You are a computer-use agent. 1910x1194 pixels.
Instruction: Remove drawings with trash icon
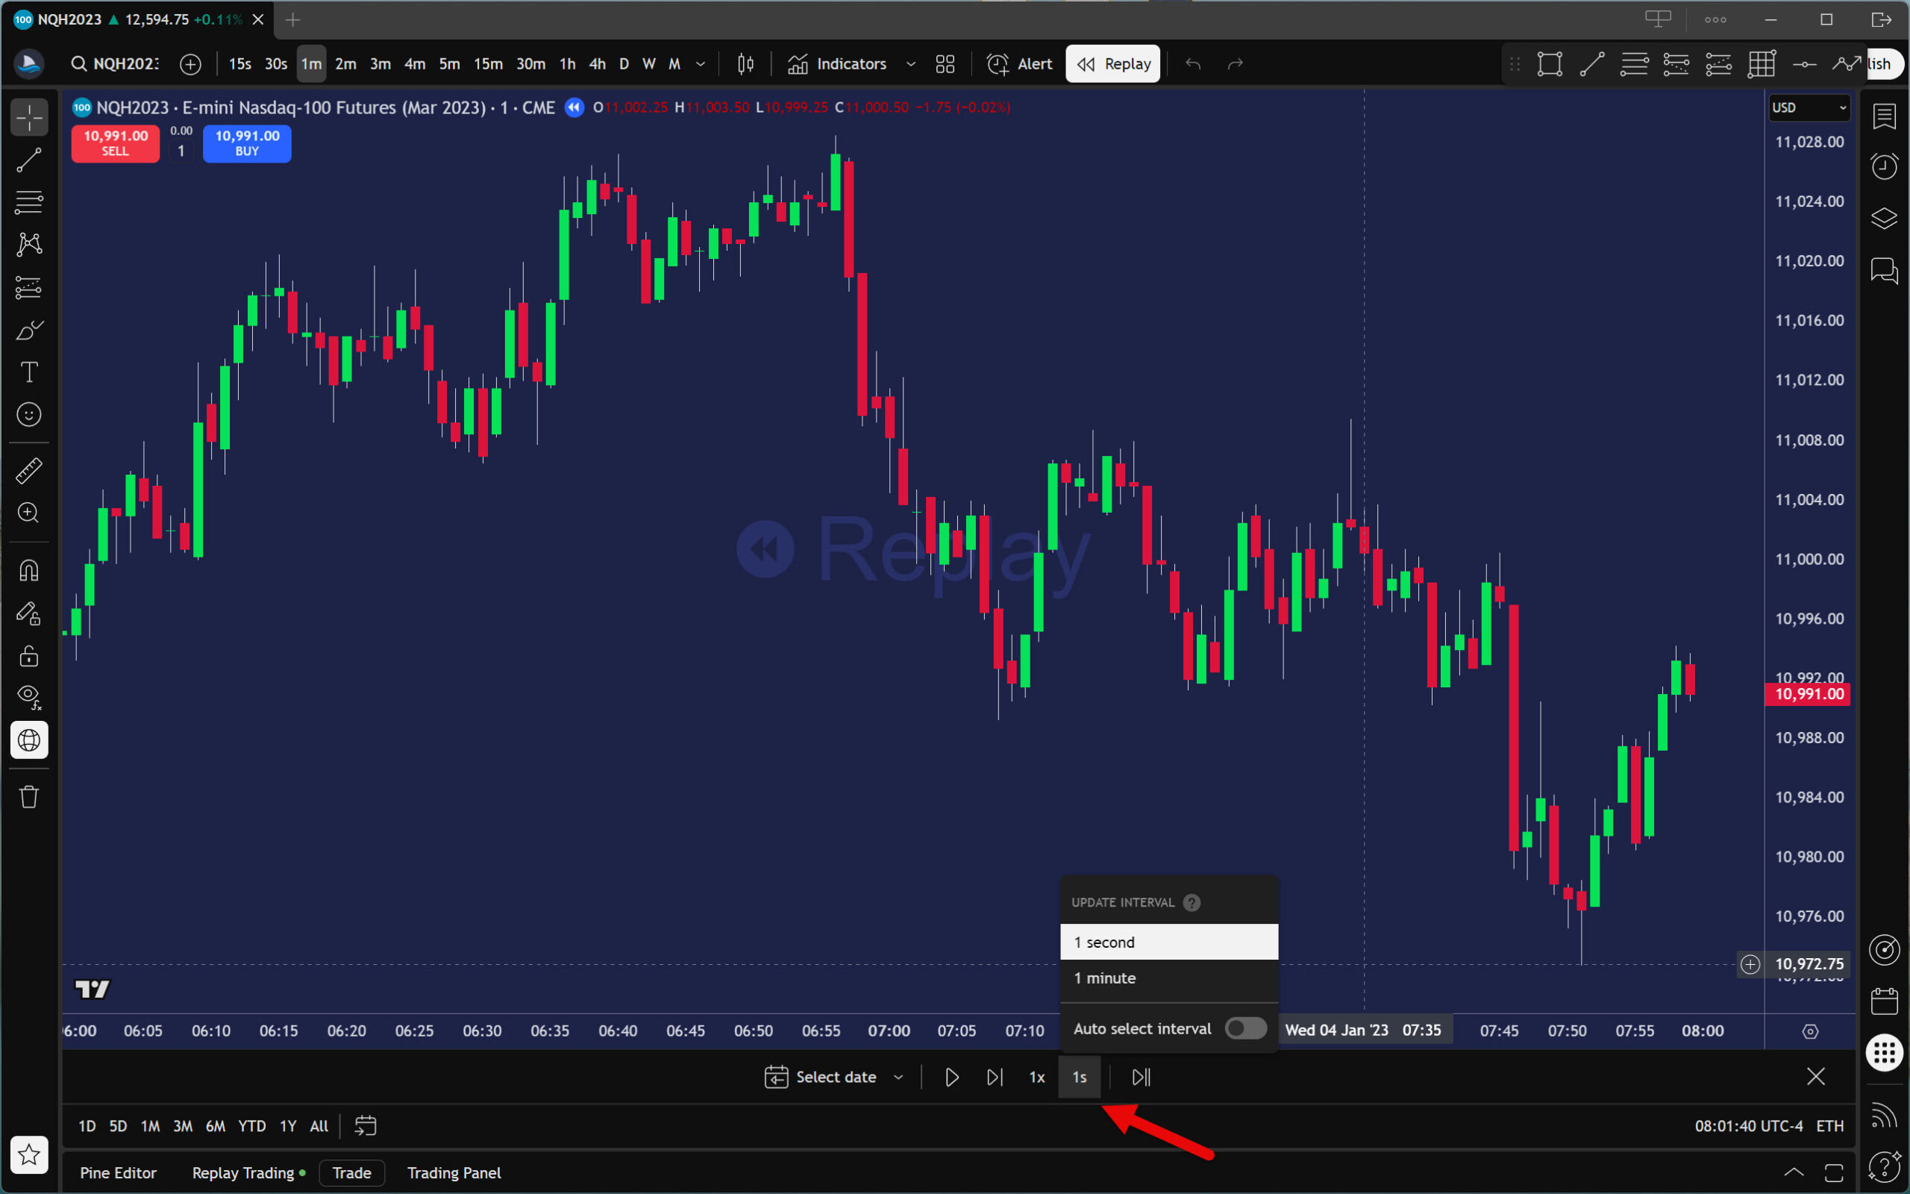pyautogui.click(x=29, y=797)
